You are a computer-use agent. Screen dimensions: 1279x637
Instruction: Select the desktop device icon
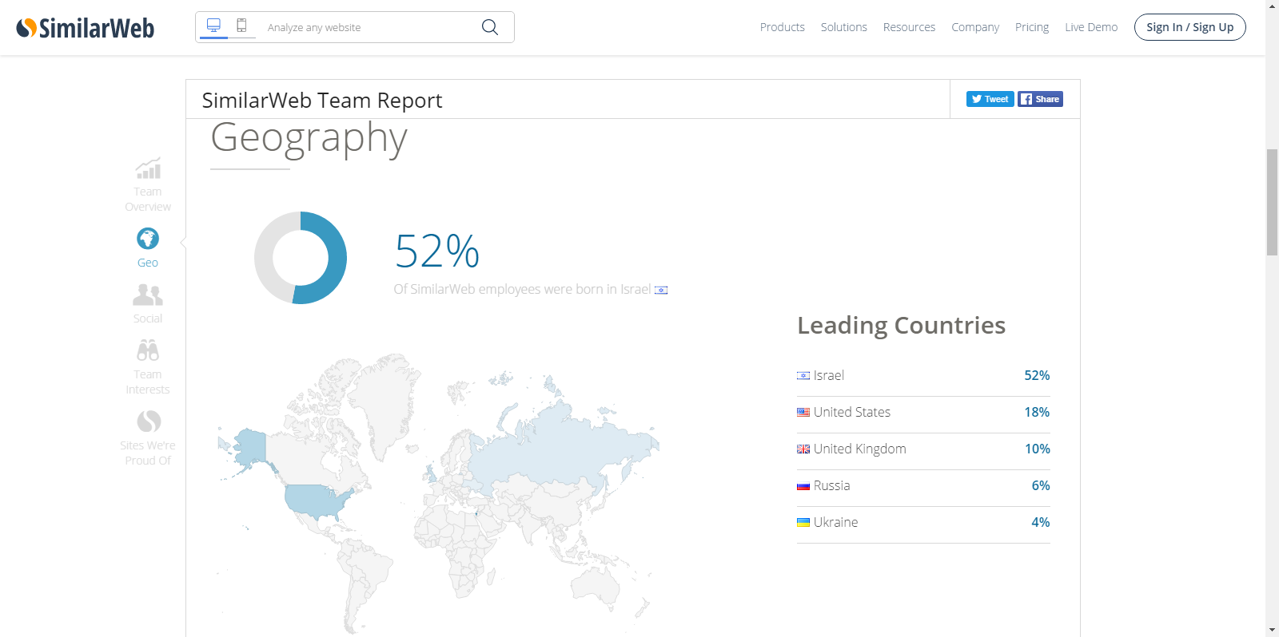tap(213, 26)
